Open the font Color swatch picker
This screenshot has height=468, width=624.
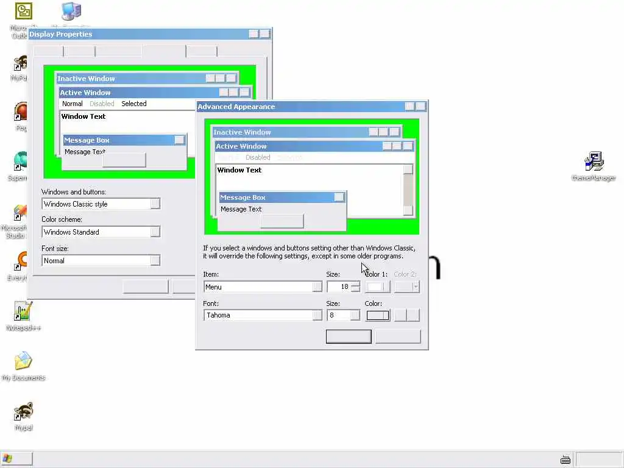[378, 315]
